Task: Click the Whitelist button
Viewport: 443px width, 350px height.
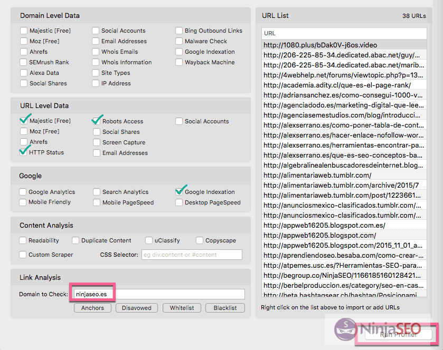Action: point(182,308)
